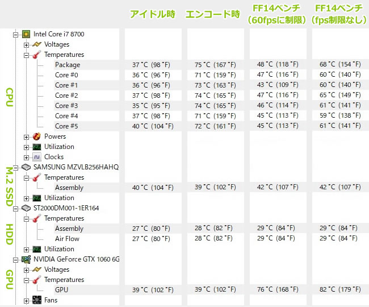369x307 pixels.
Task: Click Package value 68 °C (154 °F)
Action: tap(340, 64)
